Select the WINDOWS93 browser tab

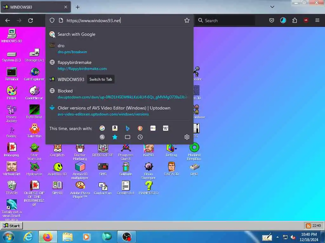(36, 7)
